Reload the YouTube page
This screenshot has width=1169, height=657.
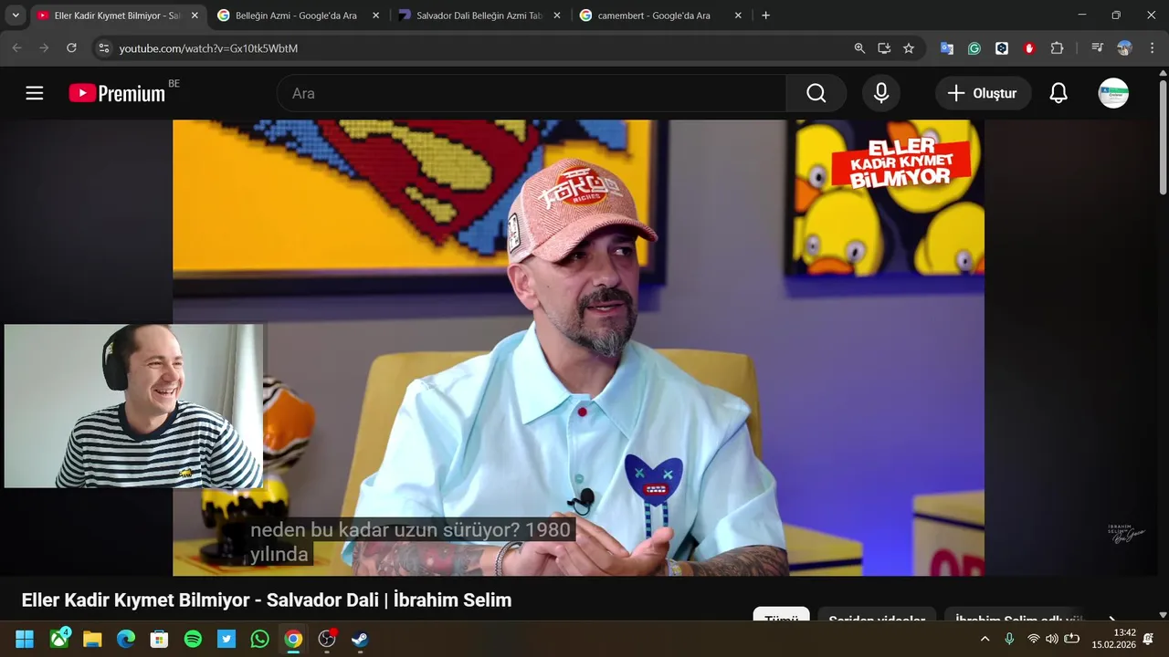click(71, 48)
